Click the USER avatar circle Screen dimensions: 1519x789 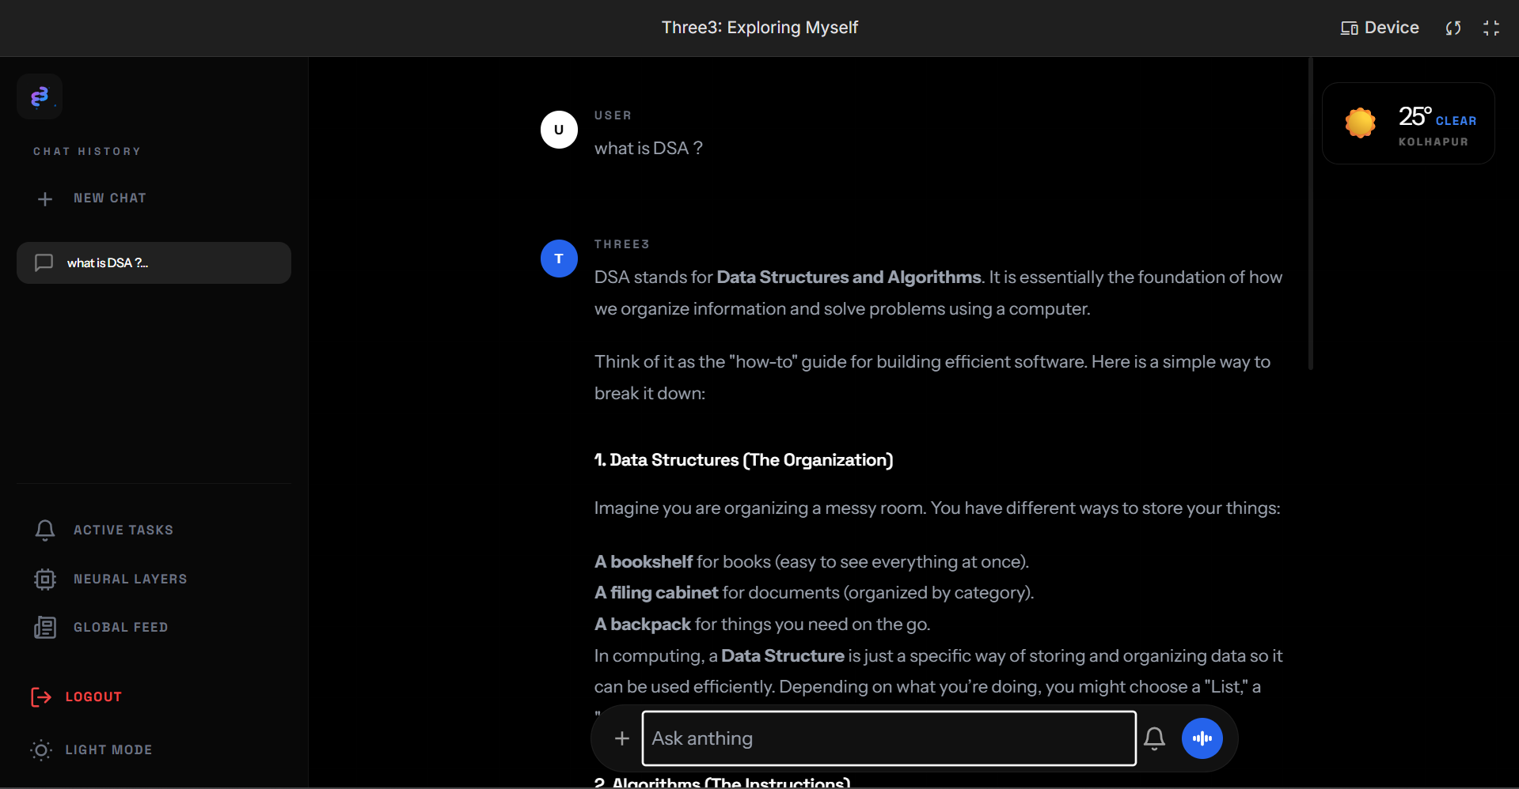[x=559, y=129]
